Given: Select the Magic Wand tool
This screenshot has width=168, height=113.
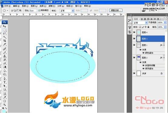Looking at the screenshot, I should pos(5,37).
